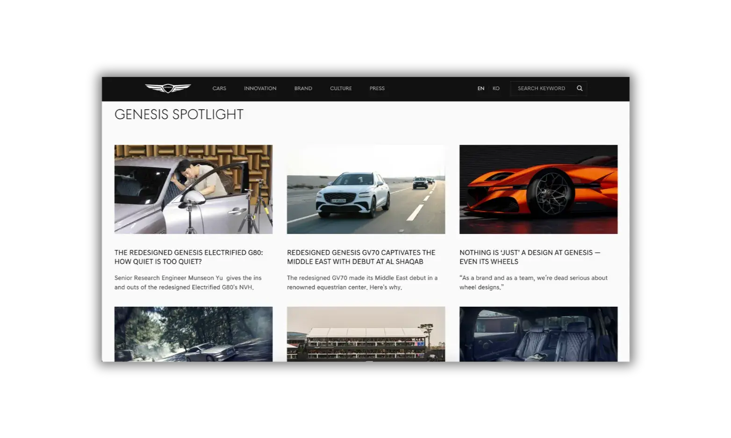
Task: Go to the PRESS section
Action: click(377, 88)
